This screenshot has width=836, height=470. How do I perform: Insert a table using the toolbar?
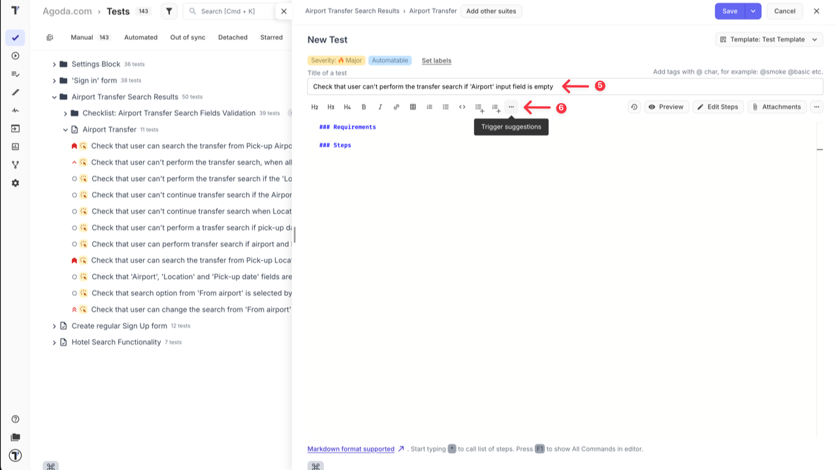coord(413,107)
